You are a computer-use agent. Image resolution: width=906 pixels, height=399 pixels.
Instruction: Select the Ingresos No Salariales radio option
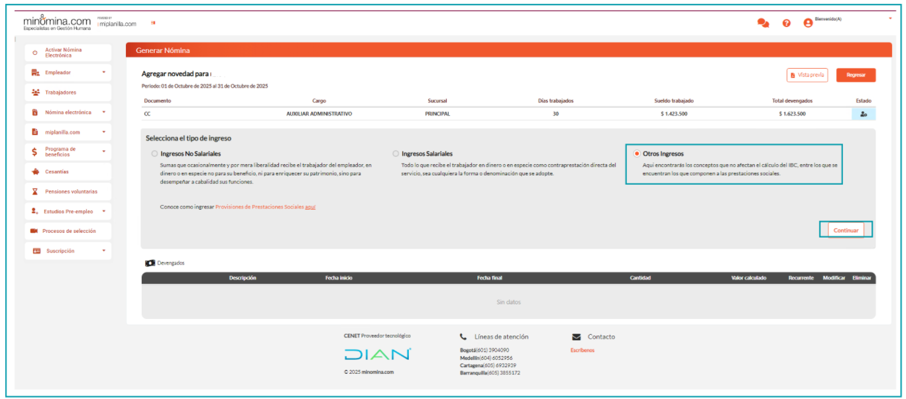(155, 154)
